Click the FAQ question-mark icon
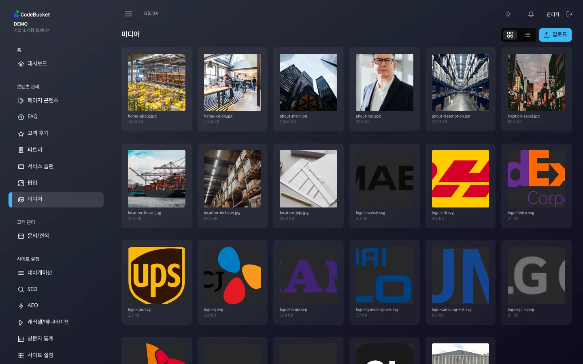Image resolution: width=583 pixels, height=364 pixels. tap(21, 117)
